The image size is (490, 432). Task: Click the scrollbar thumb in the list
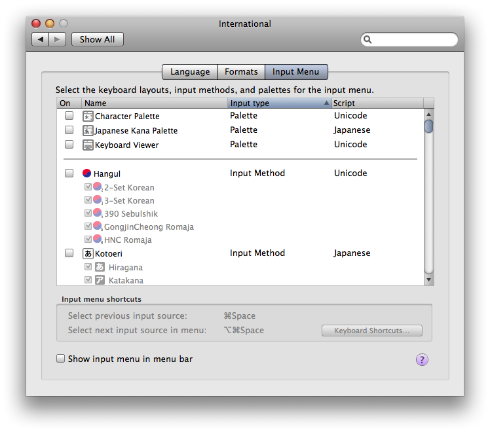click(428, 126)
